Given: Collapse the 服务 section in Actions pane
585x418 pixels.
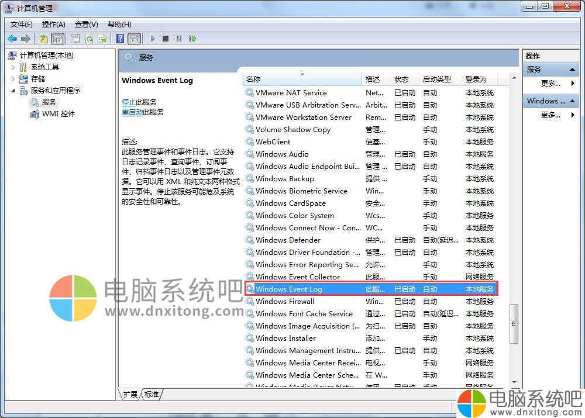Looking at the screenshot, I should (572, 70).
